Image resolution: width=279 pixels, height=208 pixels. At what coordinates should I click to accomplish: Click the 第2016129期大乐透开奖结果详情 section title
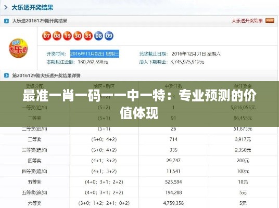click(46, 75)
